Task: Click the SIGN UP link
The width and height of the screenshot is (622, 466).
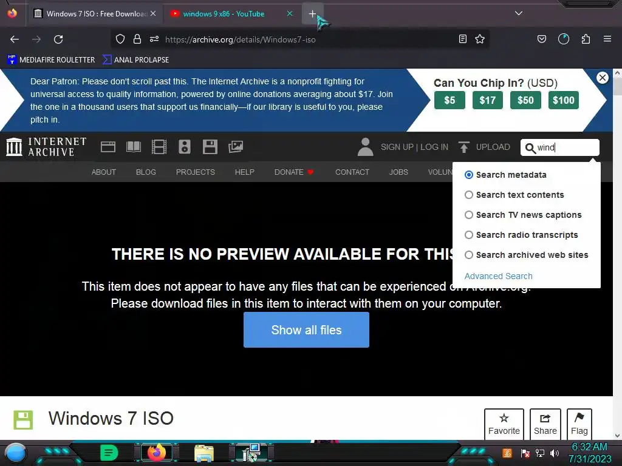Action: (x=397, y=147)
